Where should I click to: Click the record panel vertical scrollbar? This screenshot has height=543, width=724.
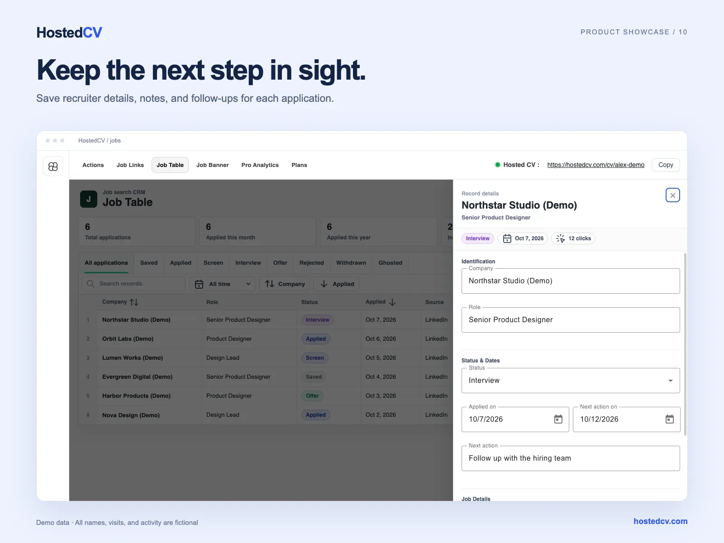point(685,344)
